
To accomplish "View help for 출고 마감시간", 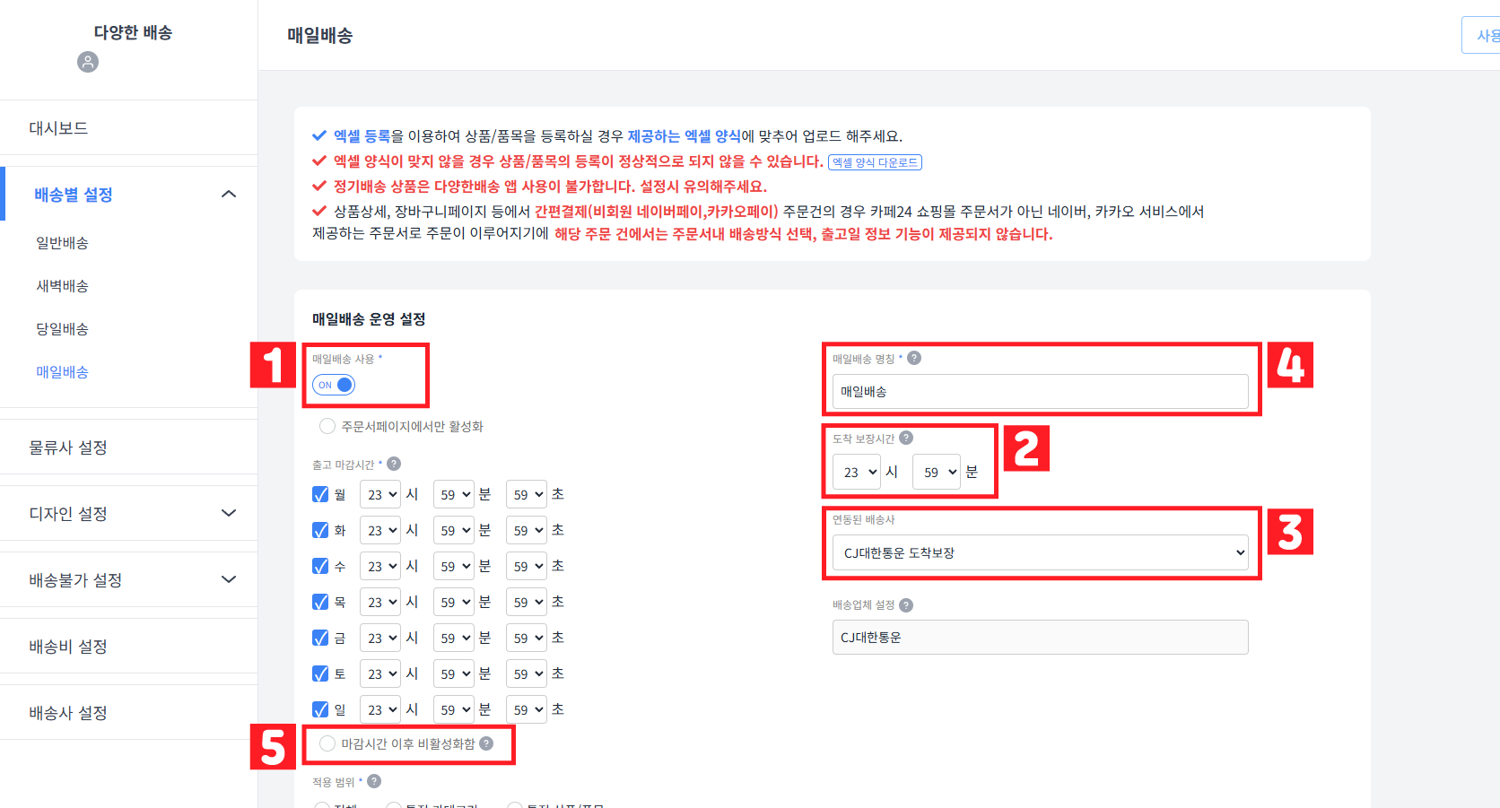I will (393, 464).
